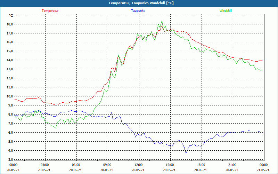Click the '12:00' time label on the x-axis

138,165
